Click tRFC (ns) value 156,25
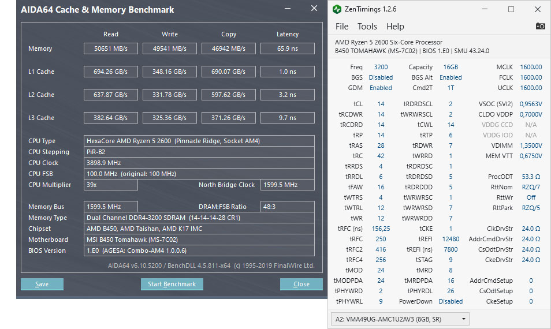This screenshot has width=551, height=329. coord(381,229)
